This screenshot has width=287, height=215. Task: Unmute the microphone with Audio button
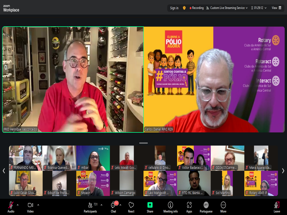click(11, 207)
